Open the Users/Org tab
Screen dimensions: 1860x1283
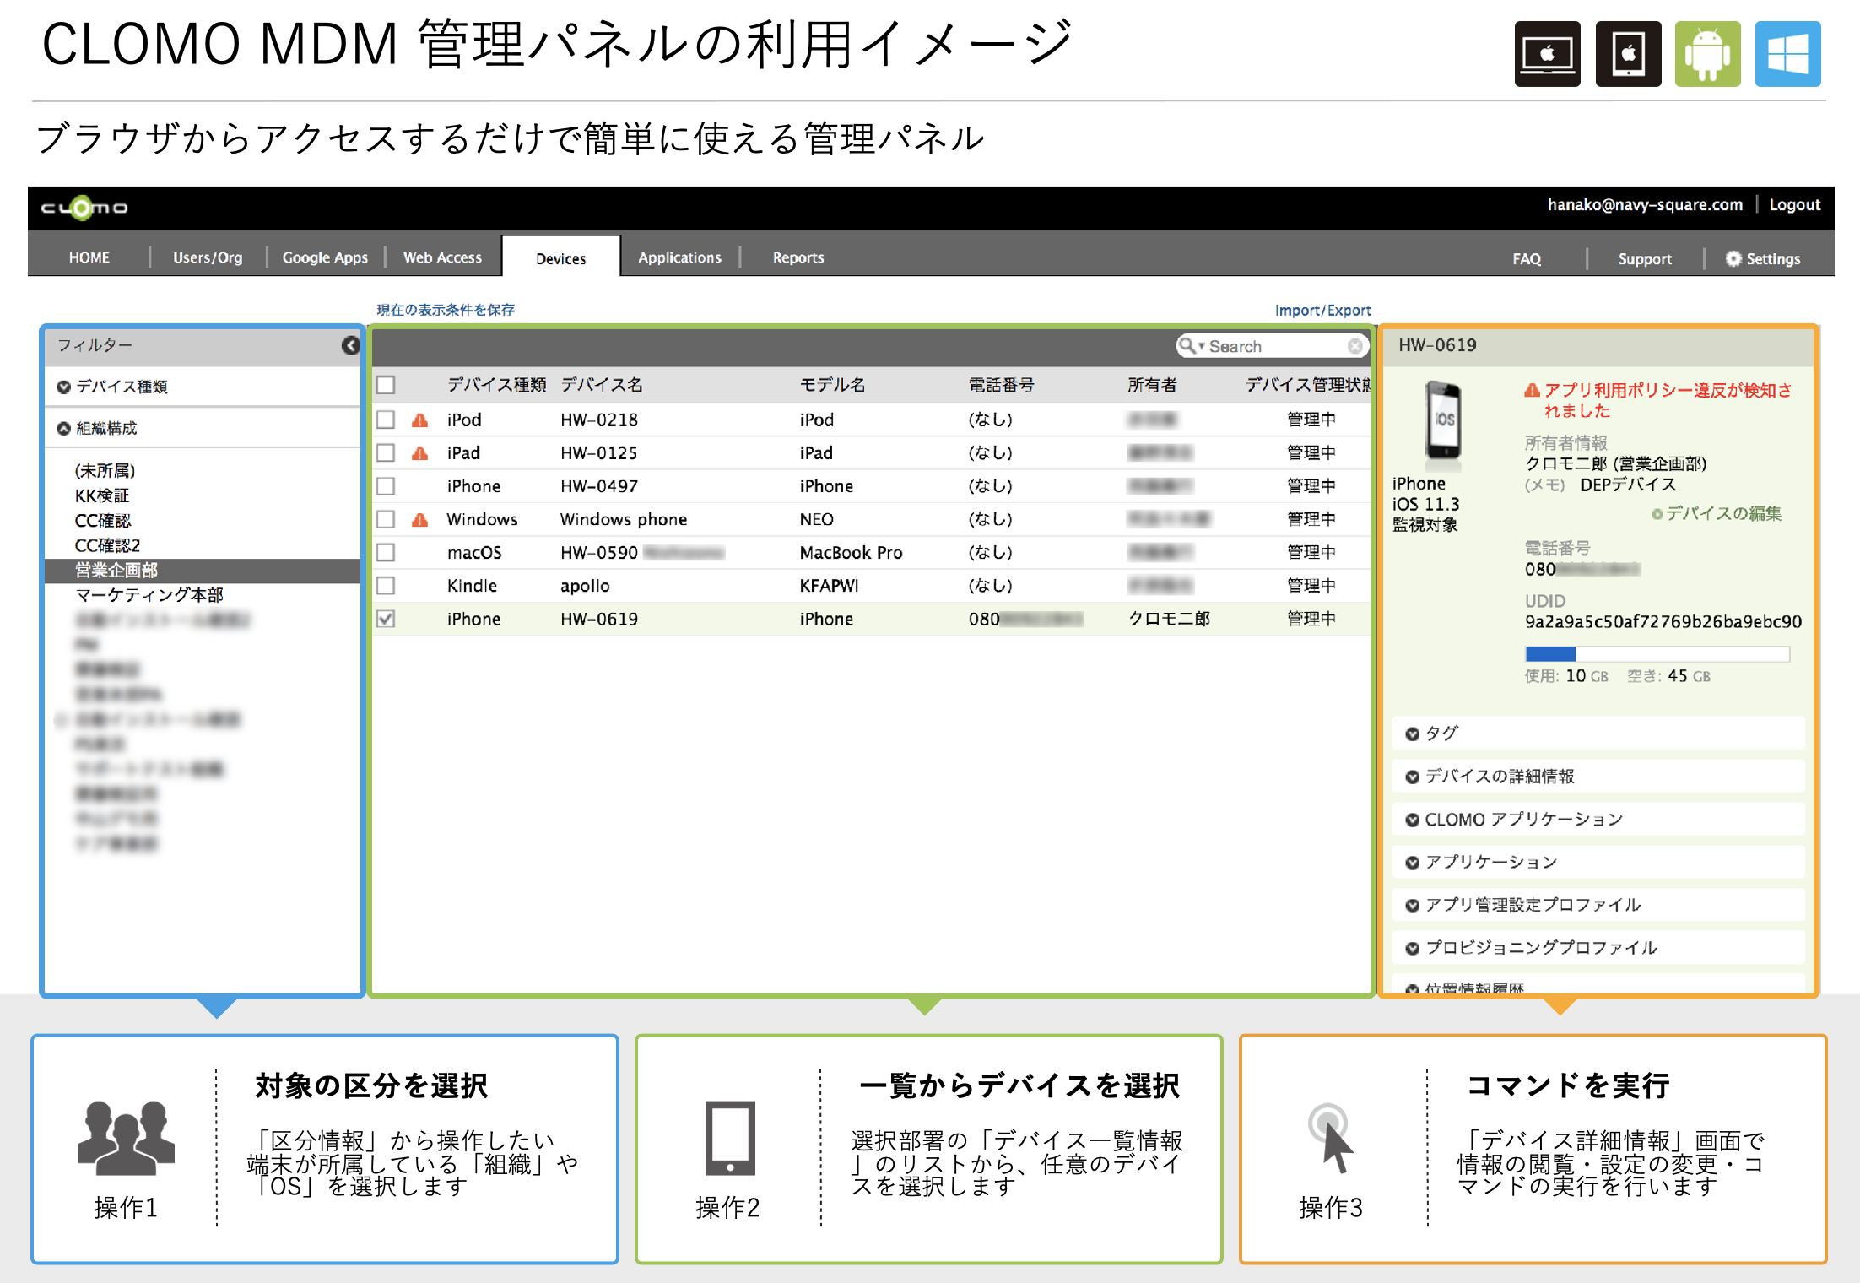click(x=208, y=257)
